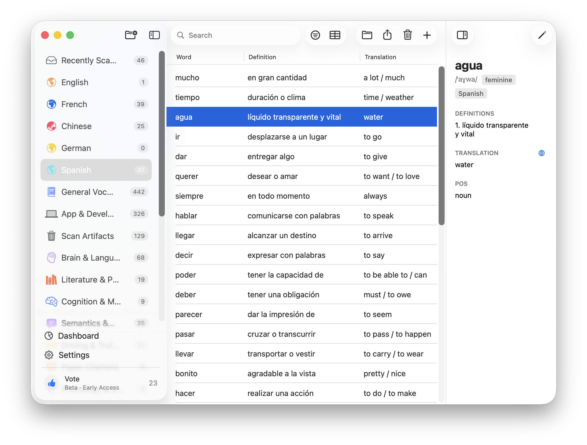Select the row for deber
This screenshot has height=445, width=587.
302,295
